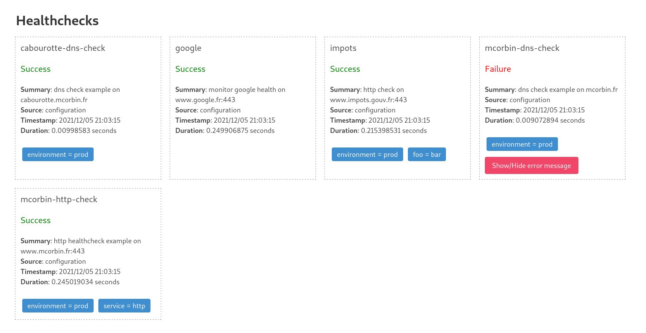646x333 pixels.
Task: Click duration '0.215398531 seconds'
Action: [394, 130]
